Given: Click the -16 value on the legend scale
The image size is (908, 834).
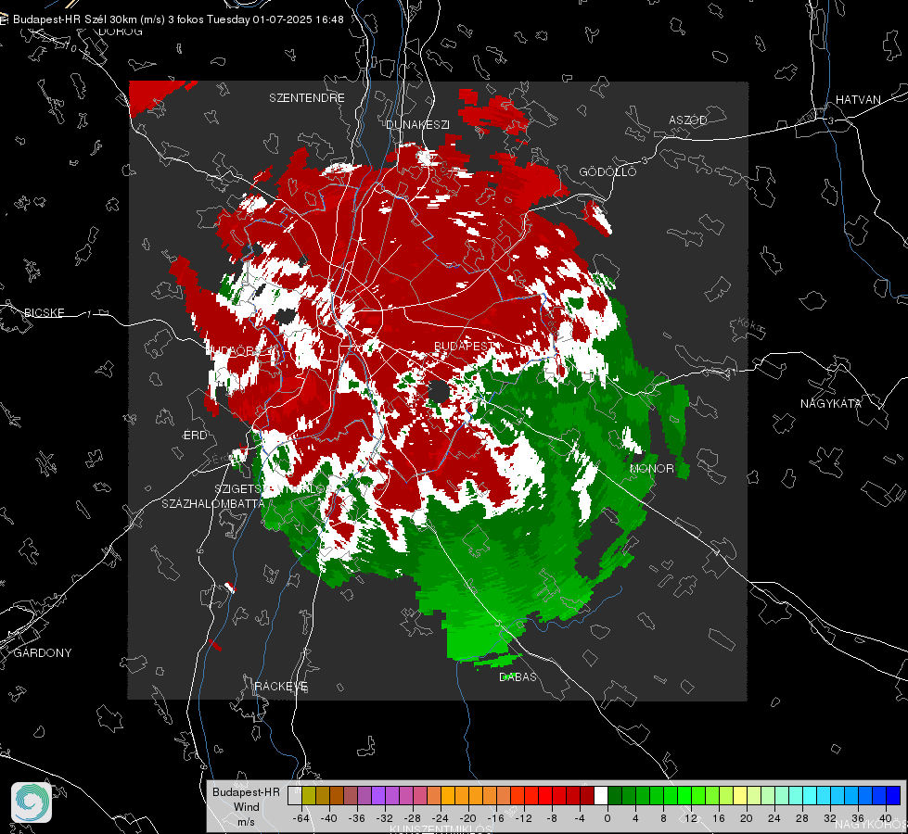Looking at the screenshot, I should pyautogui.click(x=495, y=818).
